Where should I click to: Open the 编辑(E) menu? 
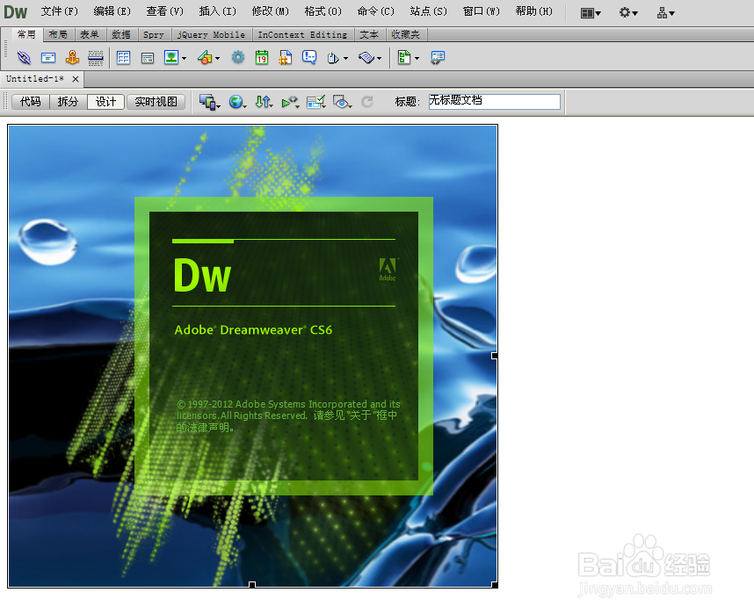[112, 11]
